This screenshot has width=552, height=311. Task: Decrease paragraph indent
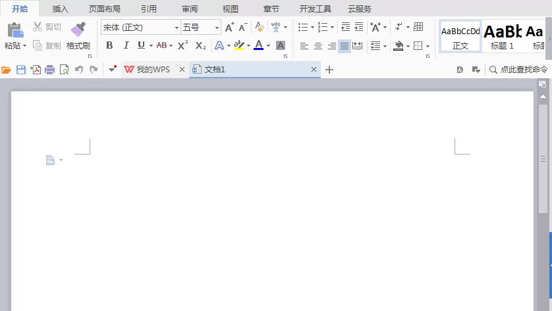[346, 27]
